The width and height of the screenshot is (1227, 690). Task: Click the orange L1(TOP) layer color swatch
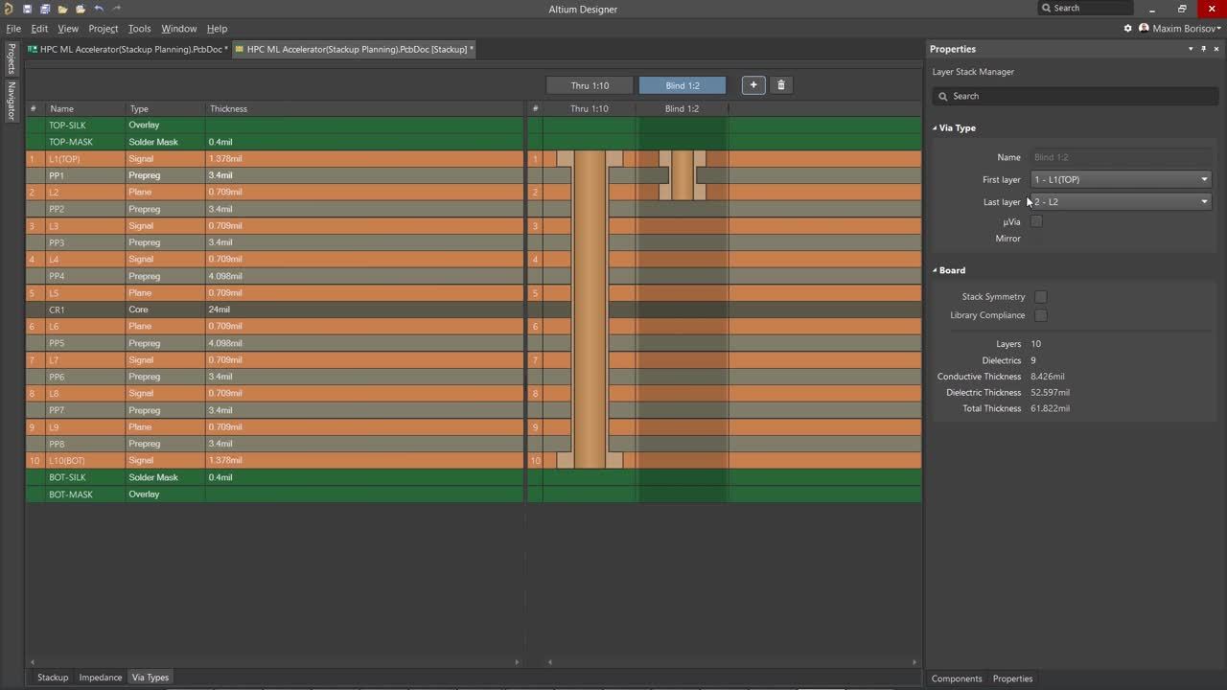click(x=35, y=159)
